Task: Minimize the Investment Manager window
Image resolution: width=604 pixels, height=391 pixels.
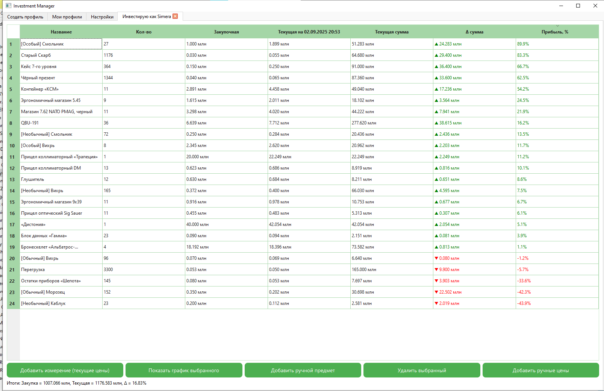Action: (561, 6)
